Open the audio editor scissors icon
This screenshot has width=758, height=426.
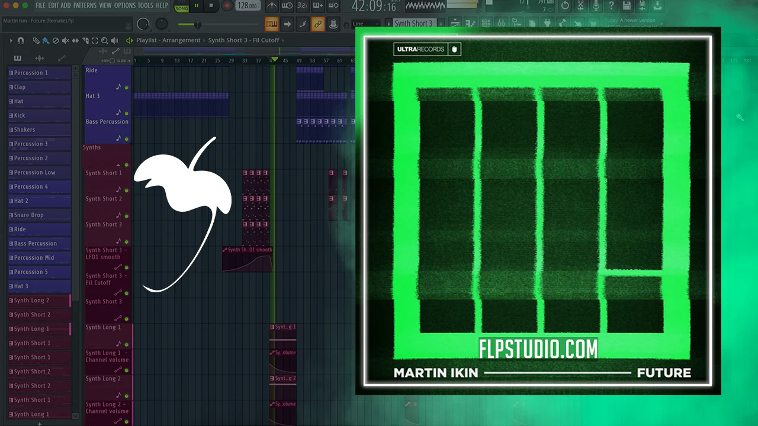click(580, 6)
